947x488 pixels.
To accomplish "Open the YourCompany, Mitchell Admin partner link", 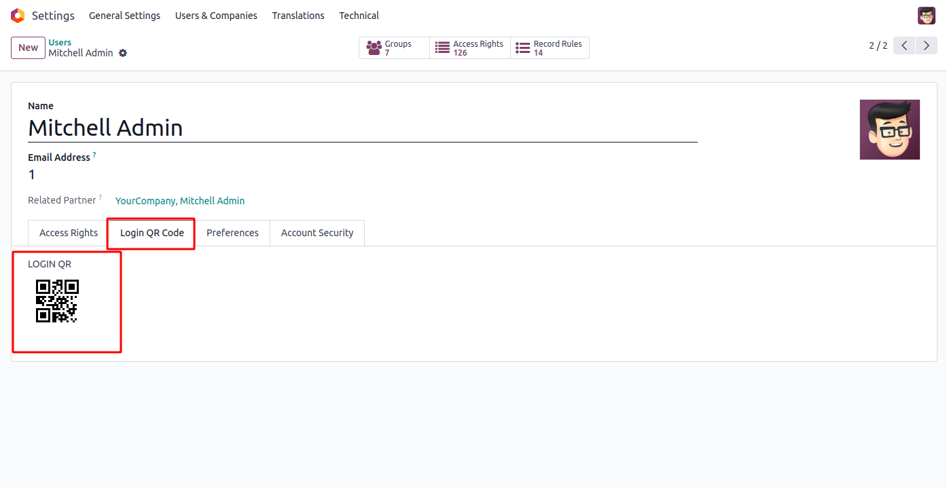I will (180, 201).
